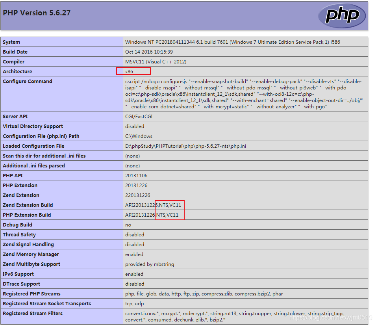Select 'MSVC11 (Visual C++ 2012)' value
The width and height of the screenshot is (376, 325).
[156, 61]
